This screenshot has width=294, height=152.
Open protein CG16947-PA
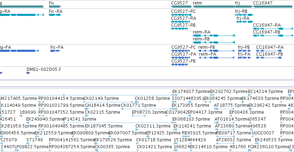270,47
